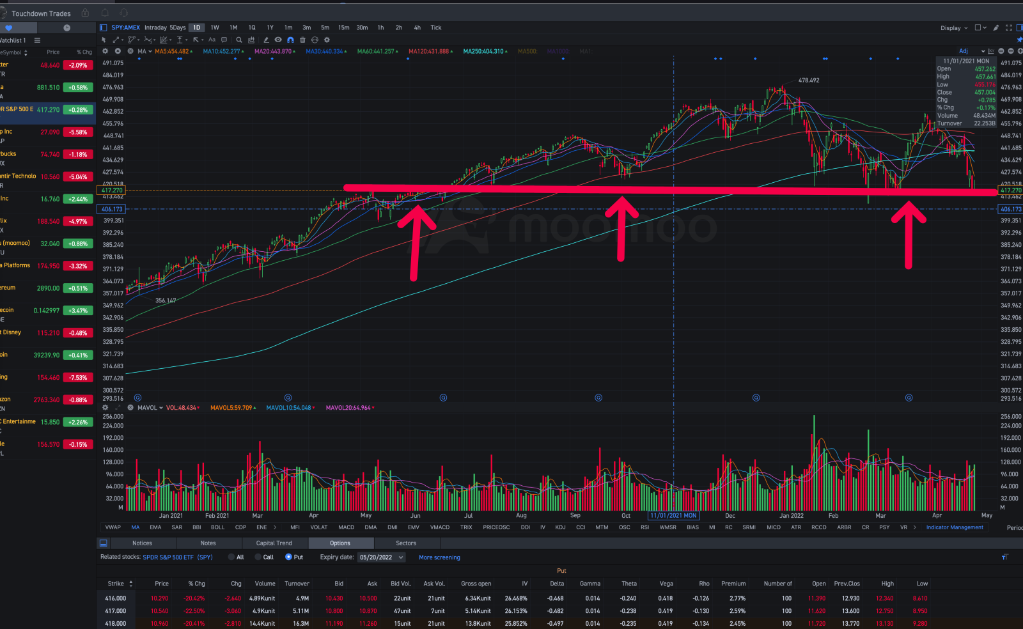Select the 15m timeframe
The image size is (1023, 629).
(343, 27)
